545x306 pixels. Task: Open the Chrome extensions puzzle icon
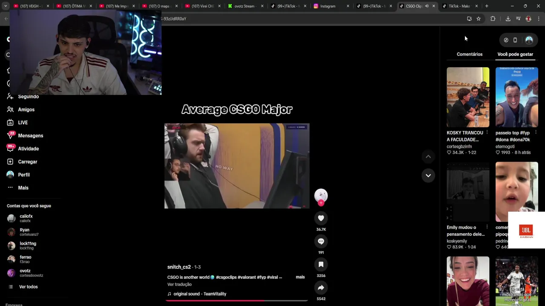(x=493, y=19)
